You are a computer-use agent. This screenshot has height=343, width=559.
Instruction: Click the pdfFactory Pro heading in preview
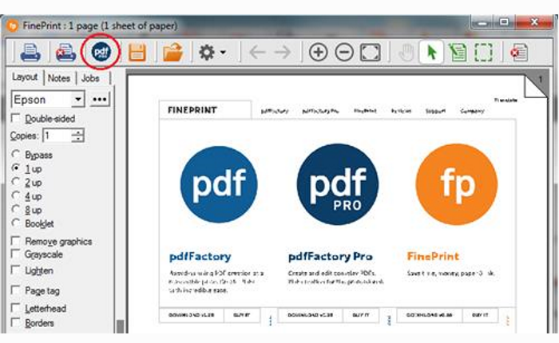pyautogui.click(x=331, y=256)
